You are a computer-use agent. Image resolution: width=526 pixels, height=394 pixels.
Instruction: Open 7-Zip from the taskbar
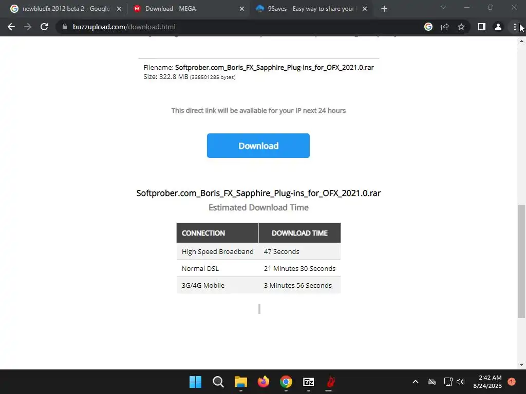click(308, 382)
